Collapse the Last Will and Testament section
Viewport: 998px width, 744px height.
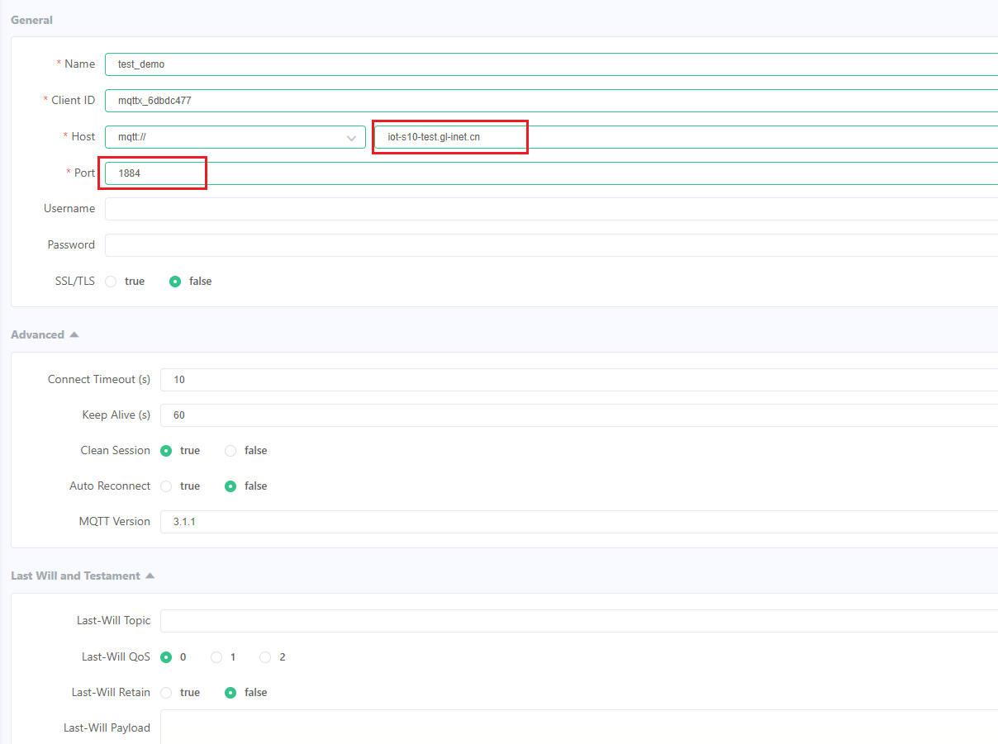83,576
